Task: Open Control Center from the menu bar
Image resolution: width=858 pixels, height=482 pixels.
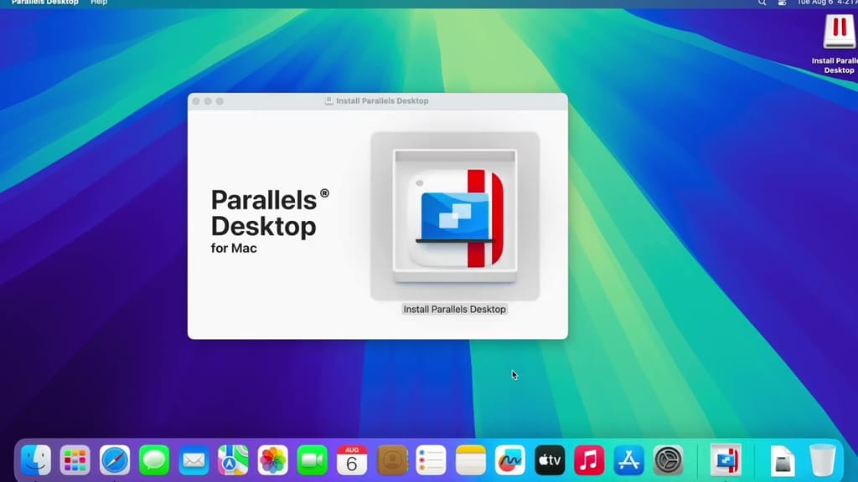Action: [x=781, y=3]
